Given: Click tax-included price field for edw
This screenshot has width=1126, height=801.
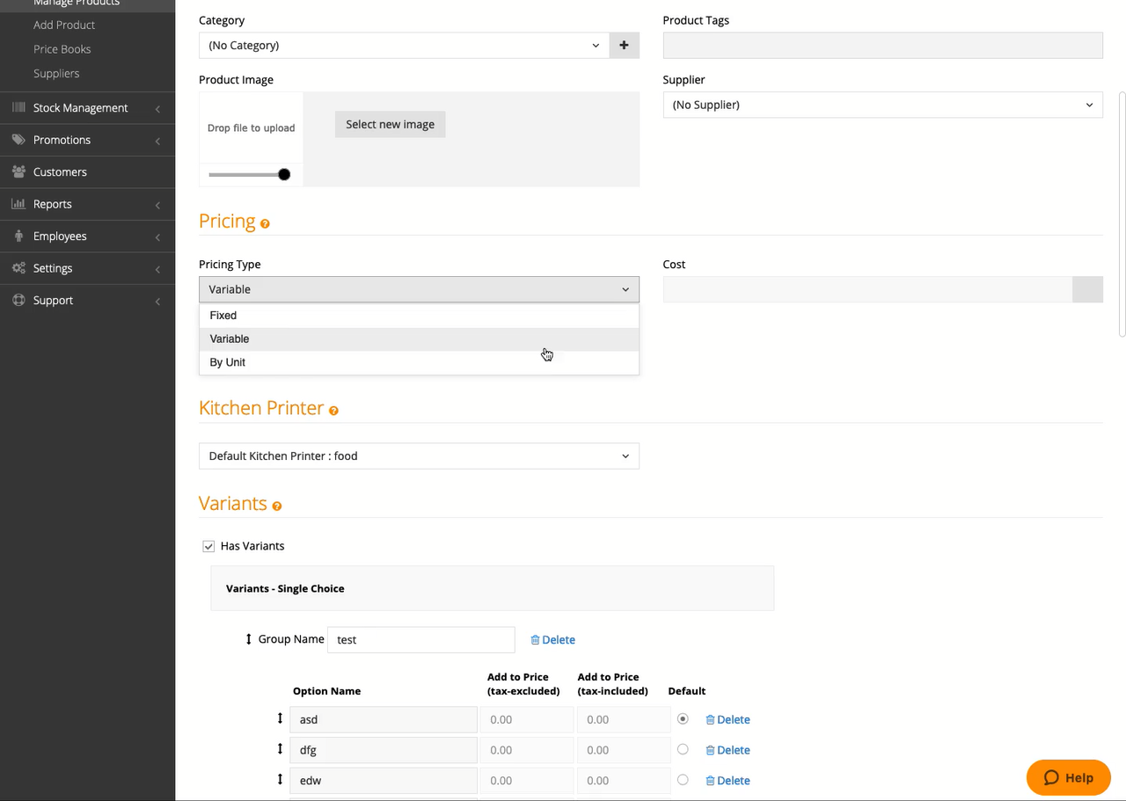Looking at the screenshot, I should pyautogui.click(x=624, y=780).
